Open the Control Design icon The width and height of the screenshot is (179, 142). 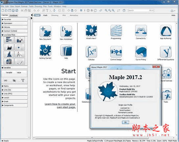point(116,52)
